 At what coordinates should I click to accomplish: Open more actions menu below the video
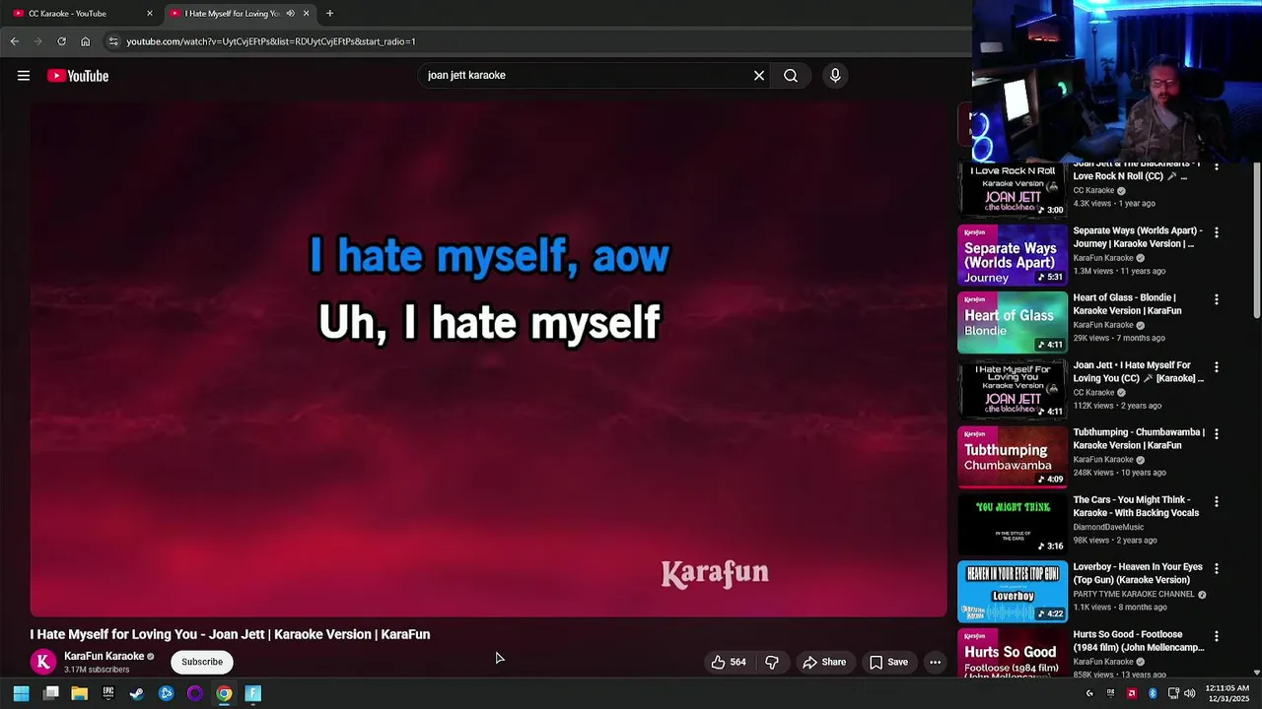935,662
